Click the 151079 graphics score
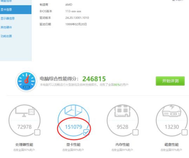Screen dimensions: 189x158 pyautogui.click(x=74, y=127)
